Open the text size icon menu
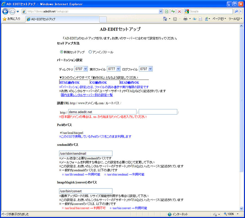Screen dimensions: 245x218 tap(207, 19)
